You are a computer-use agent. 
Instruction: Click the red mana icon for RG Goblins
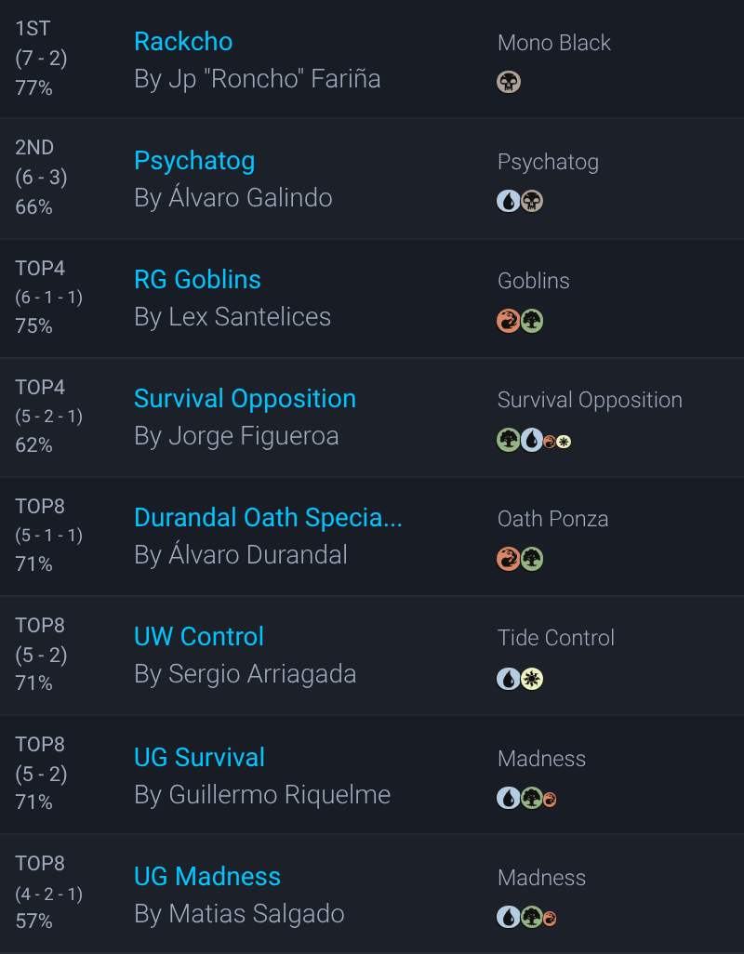click(x=508, y=321)
